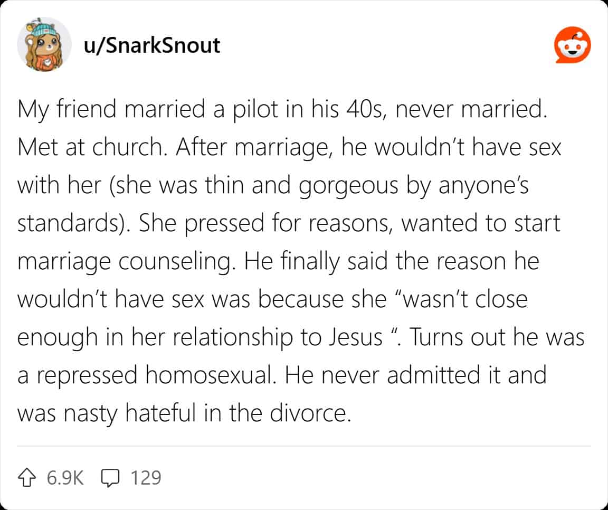Open the u/SnarkSnout user profile link
The height and width of the screenshot is (510, 608).
[x=152, y=45]
